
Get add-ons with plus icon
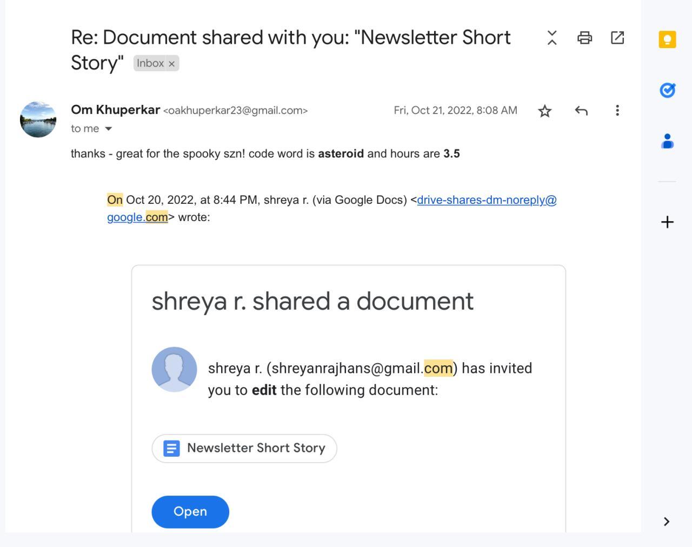(667, 222)
